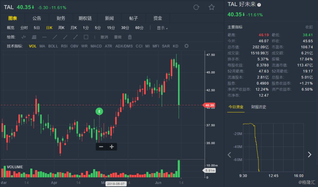The height and width of the screenshot is (187, 318).
Task: Open the 公告 tab
Action: [x=37, y=18]
